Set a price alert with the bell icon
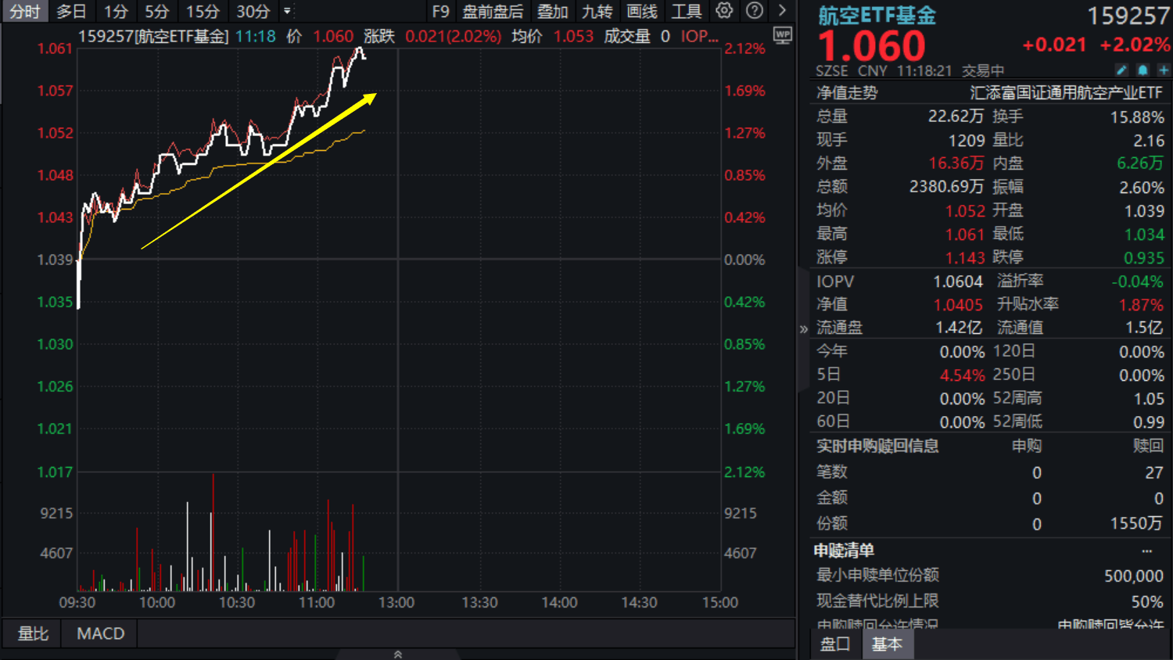The width and height of the screenshot is (1173, 660). [1143, 70]
